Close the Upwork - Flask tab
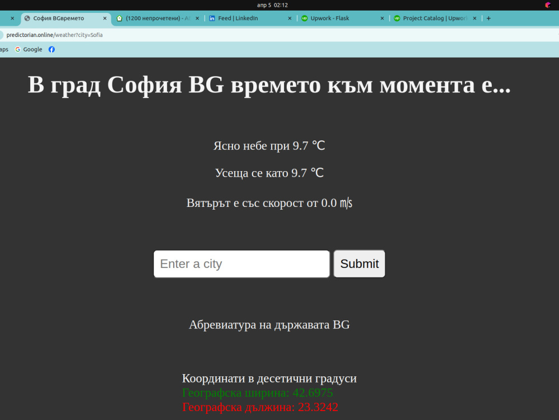The height and width of the screenshot is (420, 559). (382, 18)
